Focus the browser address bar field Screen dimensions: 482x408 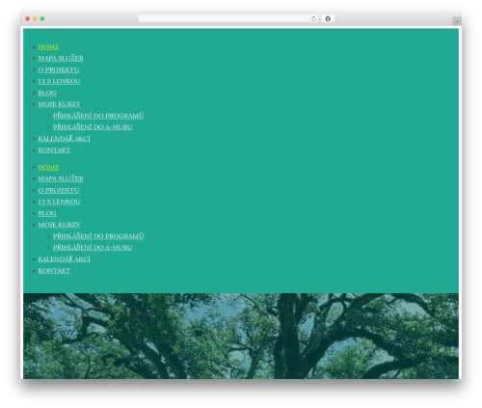click(228, 18)
